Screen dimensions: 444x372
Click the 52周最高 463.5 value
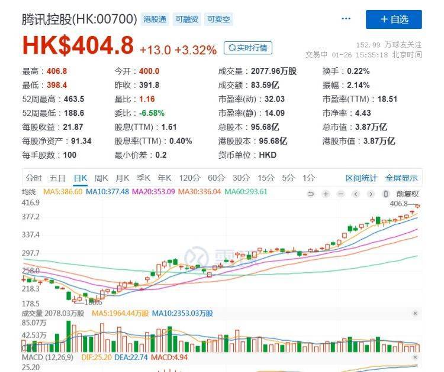point(74,99)
